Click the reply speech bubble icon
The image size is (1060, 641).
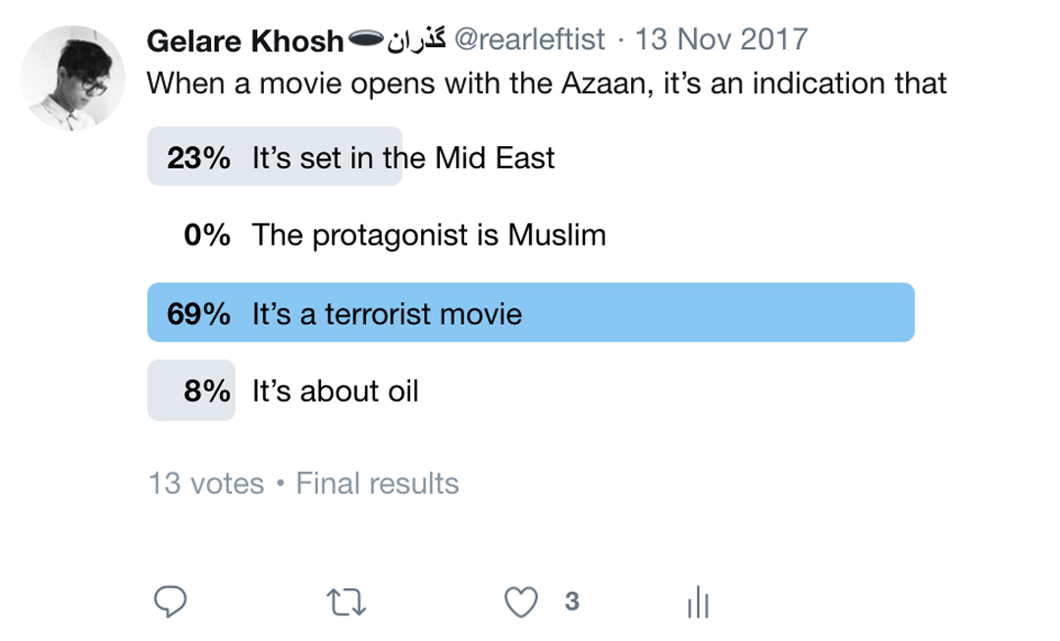coord(171,602)
